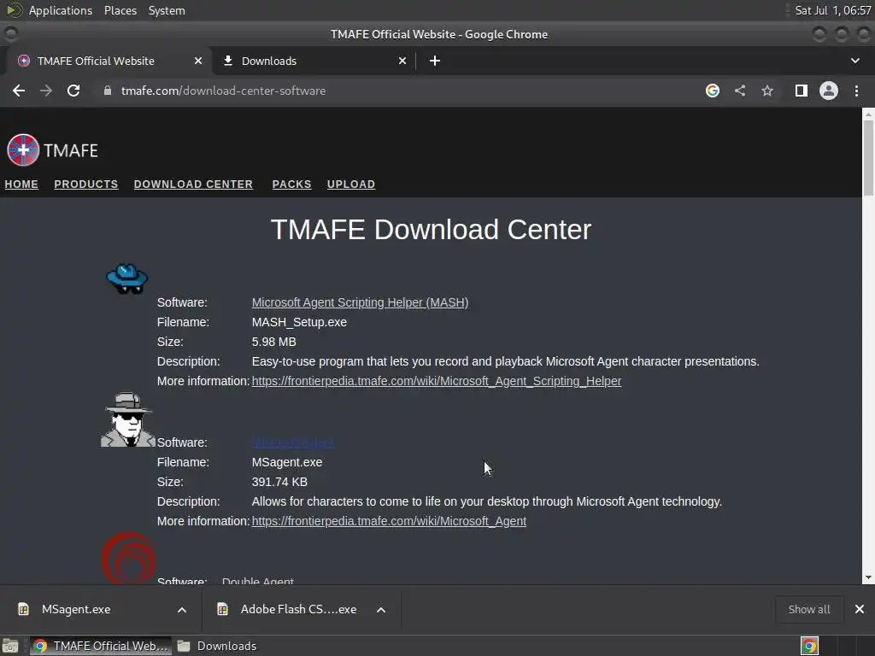The image size is (875, 656).
Task: Expand MSagent.exe download options chevron
Action: 182,610
